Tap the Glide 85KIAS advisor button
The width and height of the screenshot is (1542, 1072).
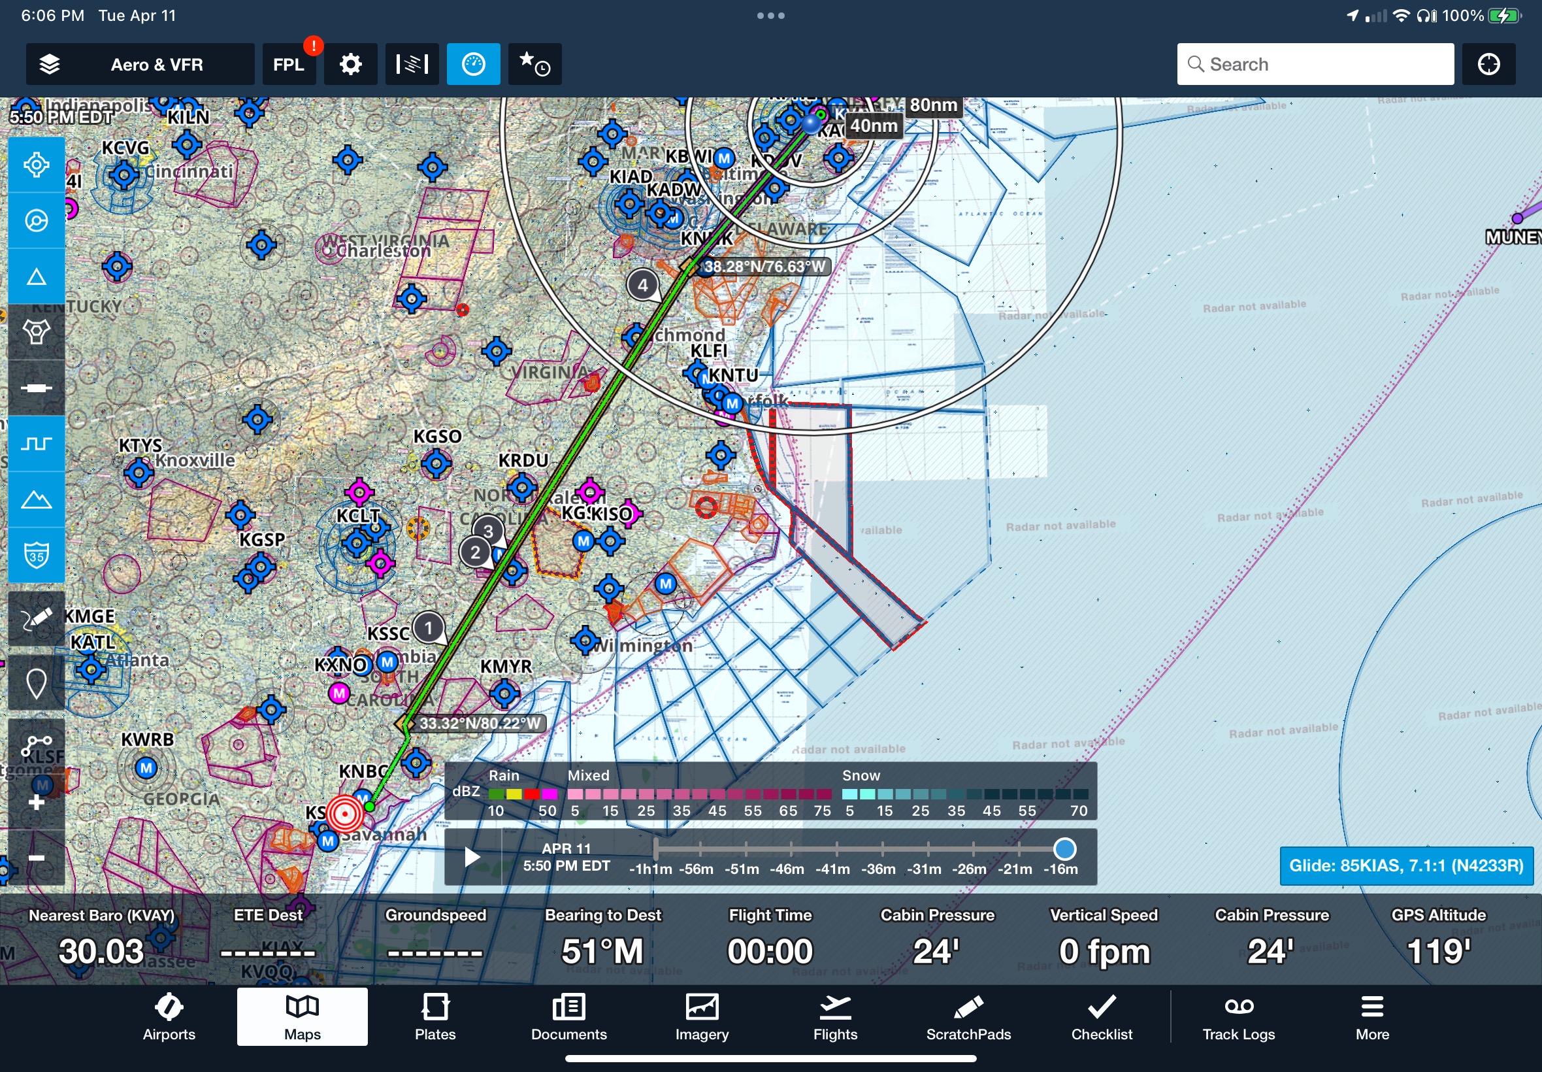click(1405, 865)
